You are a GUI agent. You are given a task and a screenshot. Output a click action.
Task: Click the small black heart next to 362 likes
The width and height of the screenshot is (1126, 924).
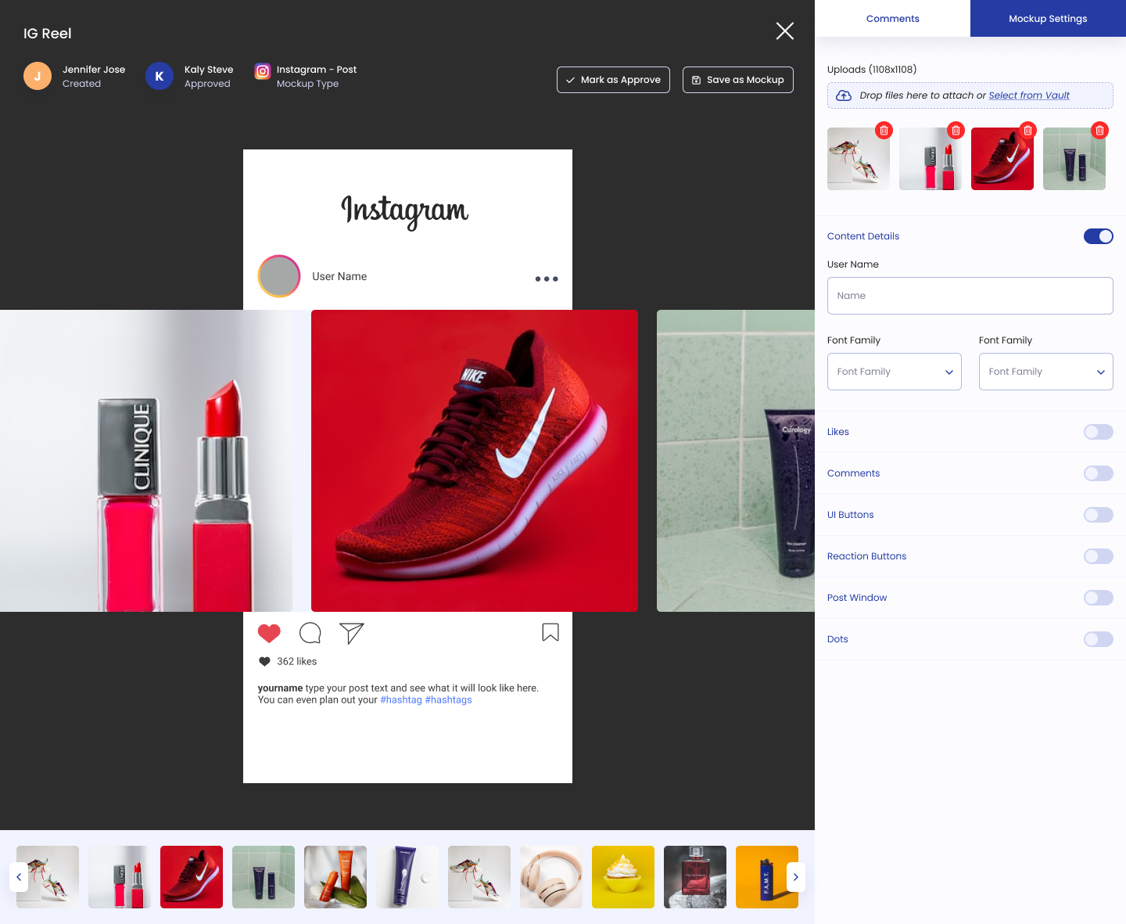pyautogui.click(x=264, y=661)
